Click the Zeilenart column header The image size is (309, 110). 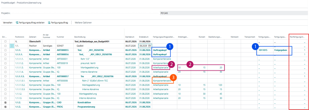32,37
